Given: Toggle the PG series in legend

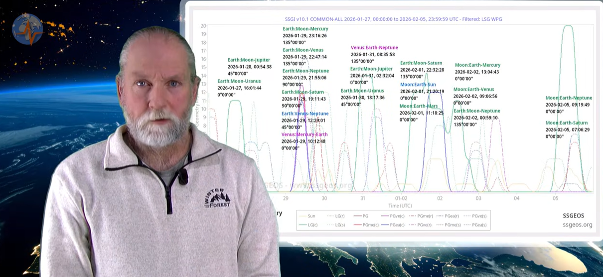Looking at the screenshot, I should pyautogui.click(x=365, y=216).
